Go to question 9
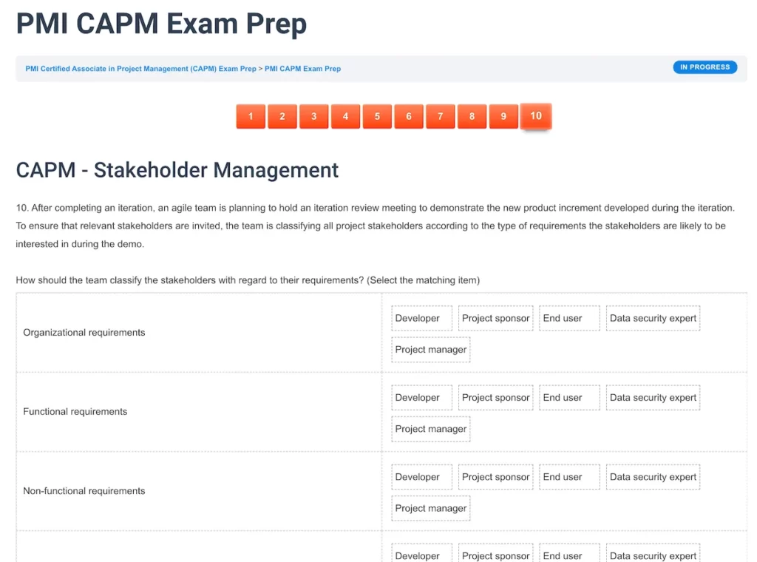Image resolution: width=757 pixels, height=562 pixels. (x=503, y=116)
